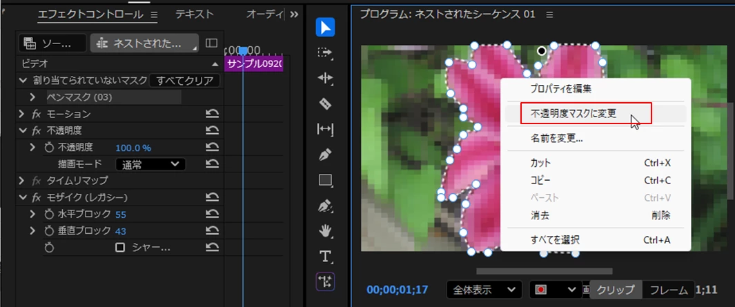Switch to the テキスト tab
The image size is (735, 307).
click(195, 14)
